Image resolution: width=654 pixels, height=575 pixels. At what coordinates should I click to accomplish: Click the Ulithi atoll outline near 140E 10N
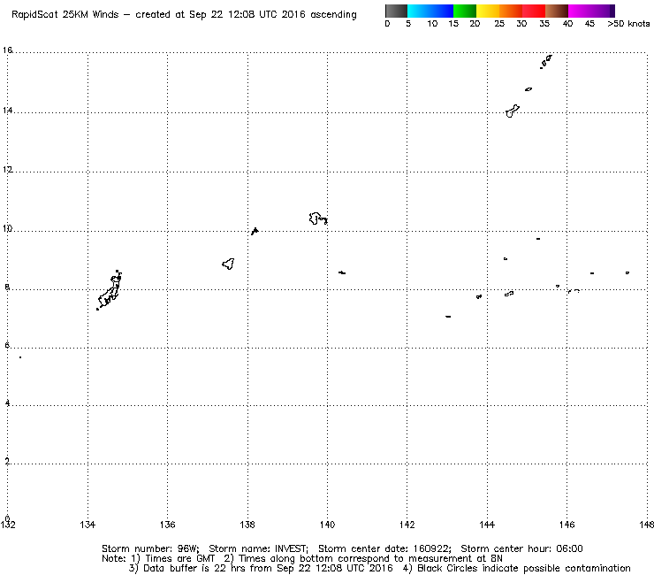tap(318, 218)
